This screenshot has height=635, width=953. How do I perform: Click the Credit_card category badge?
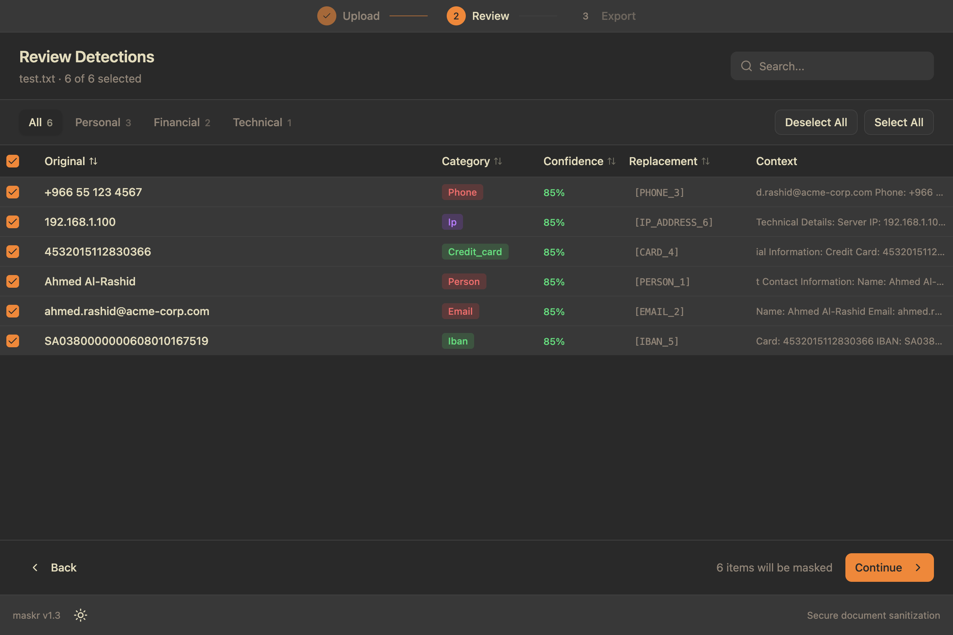point(475,252)
